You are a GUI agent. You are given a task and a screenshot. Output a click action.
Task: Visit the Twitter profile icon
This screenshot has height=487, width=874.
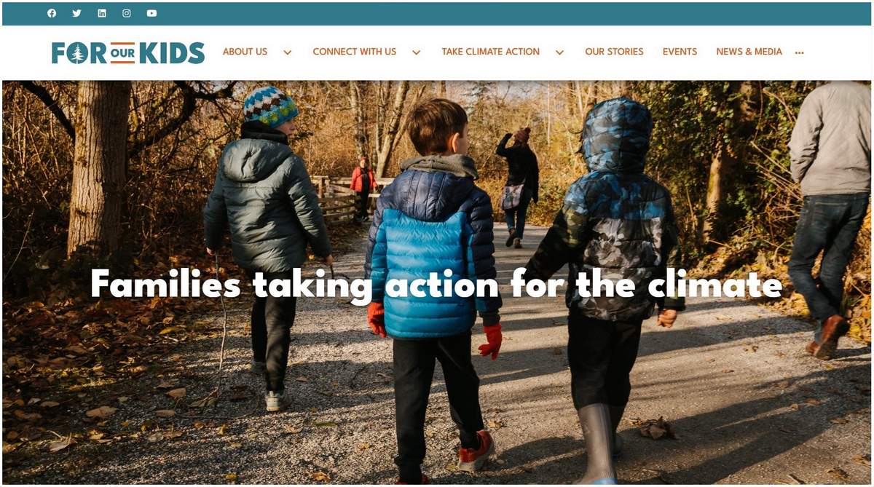tap(76, 13)
